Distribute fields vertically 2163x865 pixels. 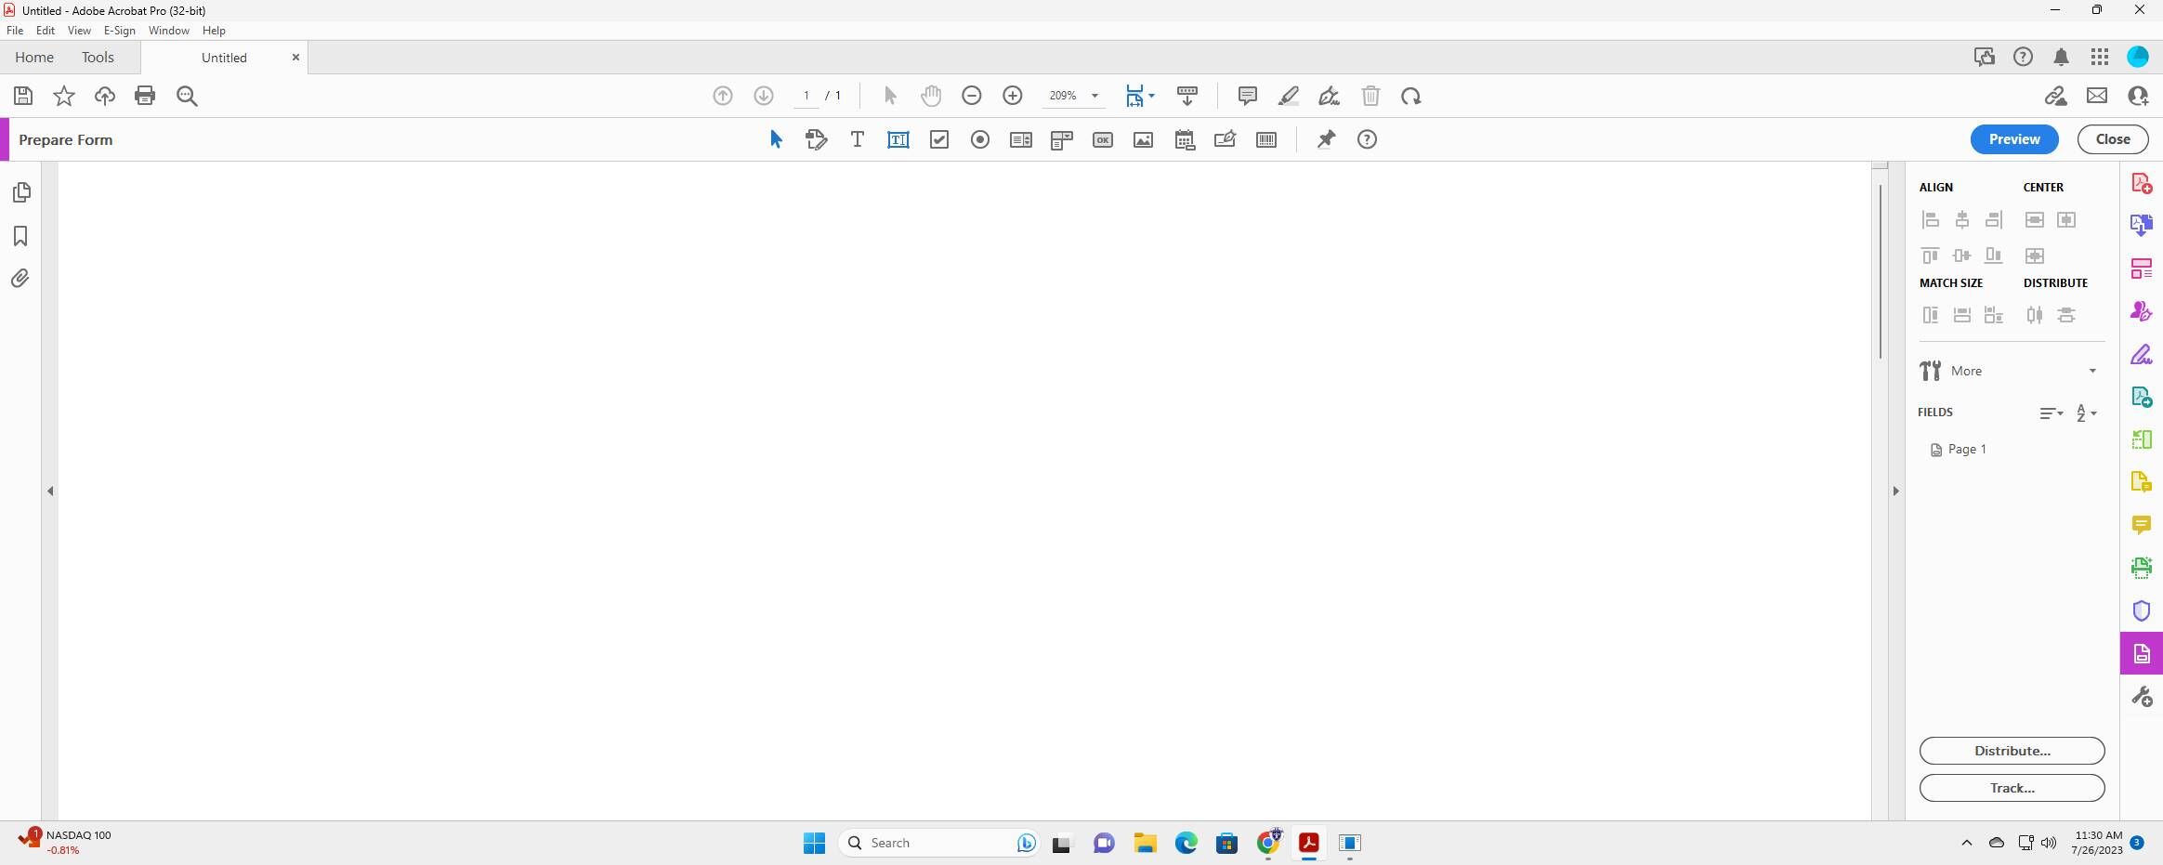pyautogui.click(x=2066, y=315)
